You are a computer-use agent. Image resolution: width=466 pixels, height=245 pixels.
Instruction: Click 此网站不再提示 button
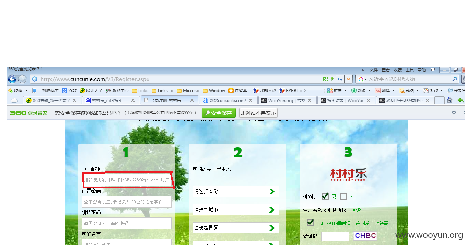click(258, 113)
